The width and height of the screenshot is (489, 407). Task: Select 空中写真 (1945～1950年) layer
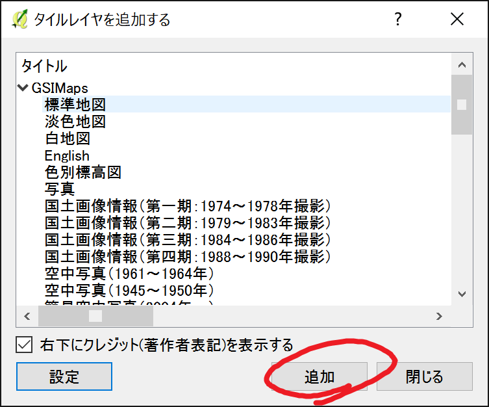[x=129, y=291]
